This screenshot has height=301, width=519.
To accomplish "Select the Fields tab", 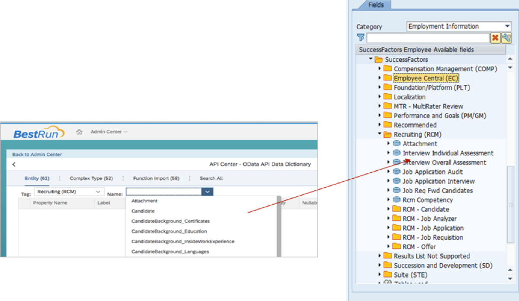I will (376, 5).
